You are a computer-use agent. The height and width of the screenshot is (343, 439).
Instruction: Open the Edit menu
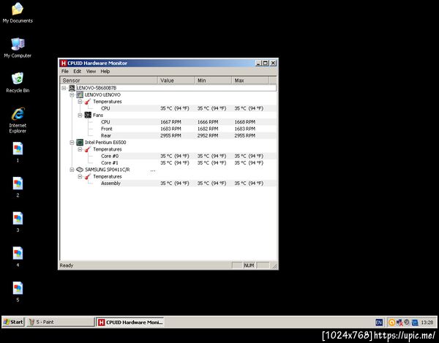tap(78, 72)
